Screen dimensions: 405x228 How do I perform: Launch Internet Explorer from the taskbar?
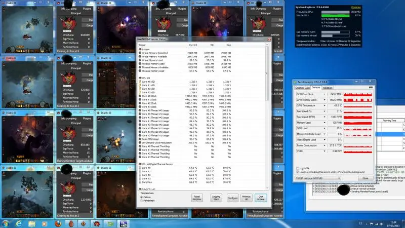coord(19,224)
